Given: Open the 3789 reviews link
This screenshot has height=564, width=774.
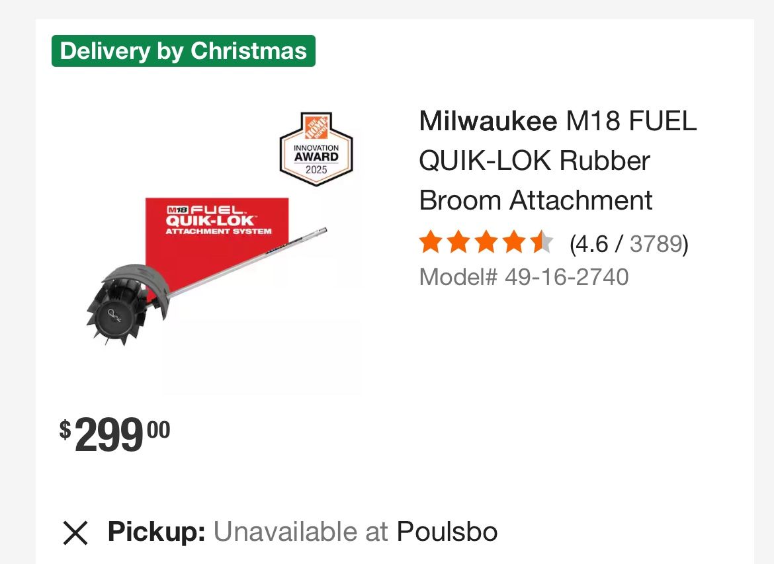Looking at the screenshot, I should [655, 243].
